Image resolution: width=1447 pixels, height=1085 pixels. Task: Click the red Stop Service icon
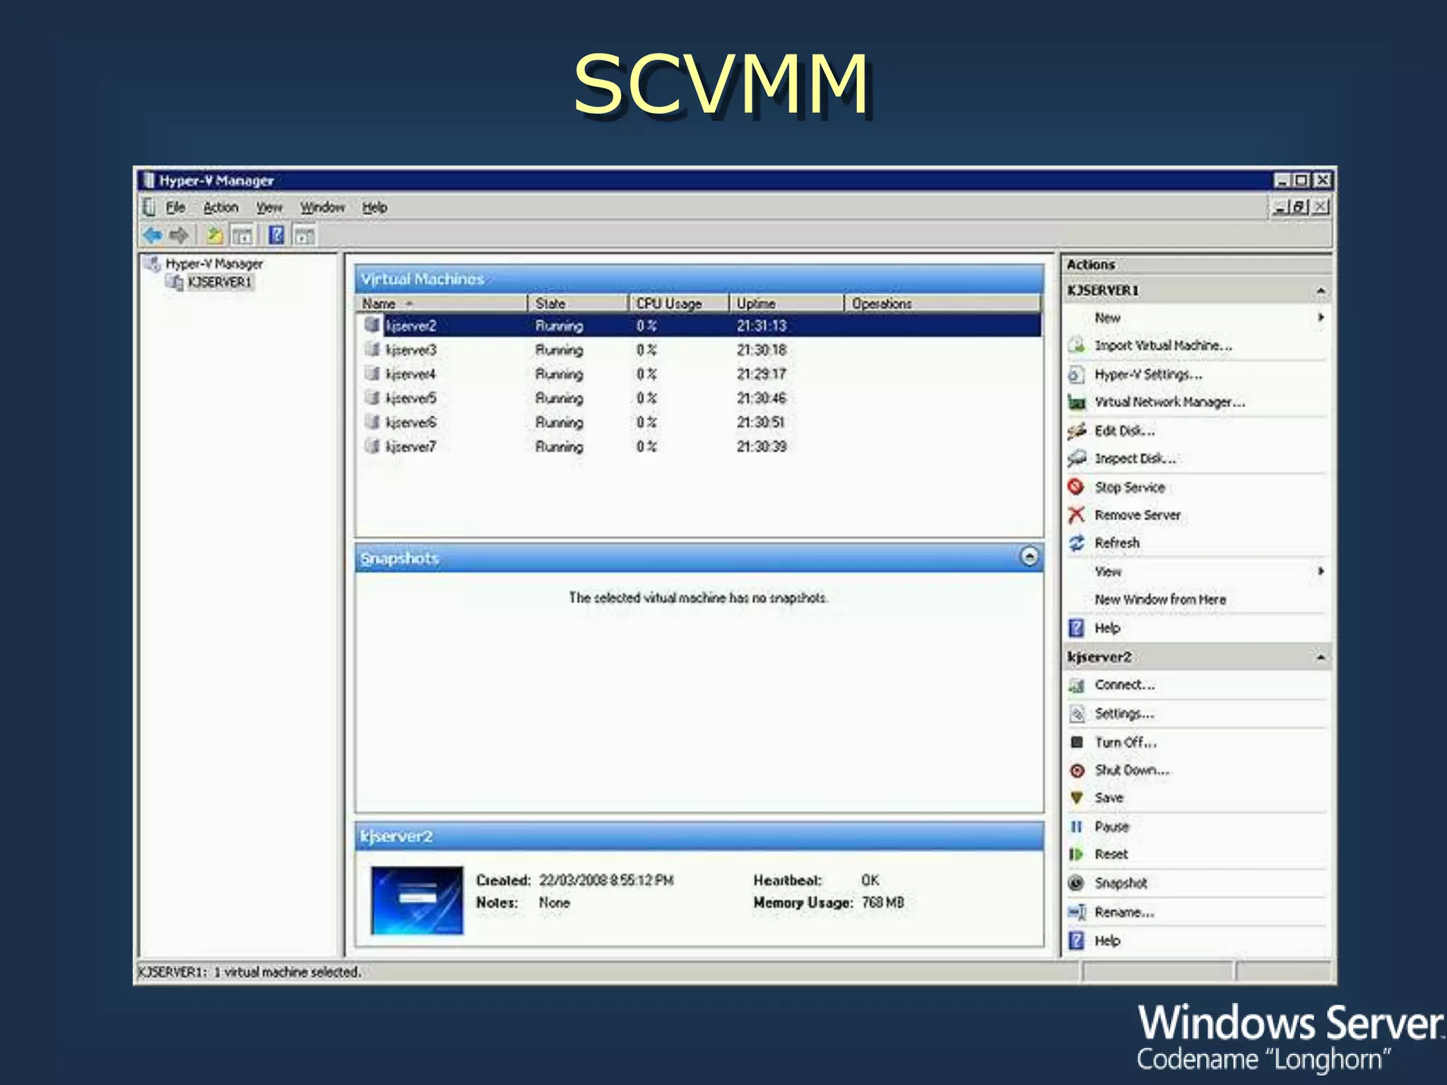pos(1076,487)
